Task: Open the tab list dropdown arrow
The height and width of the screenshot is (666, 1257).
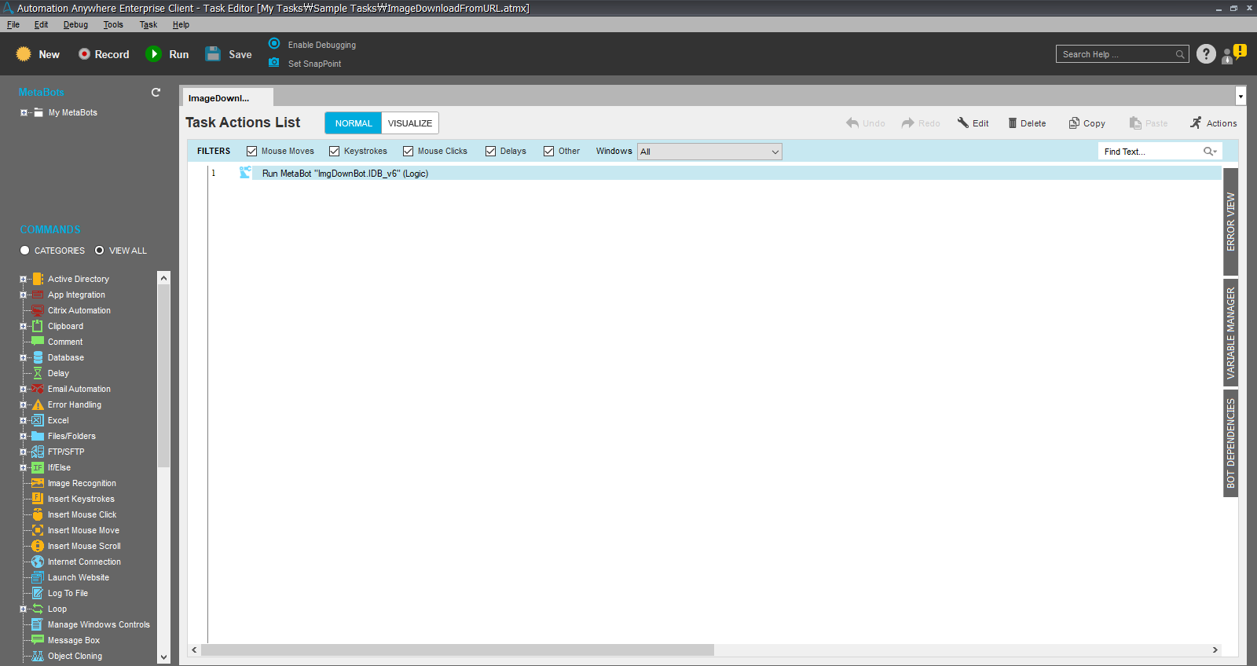Action: click(1241, 96)
